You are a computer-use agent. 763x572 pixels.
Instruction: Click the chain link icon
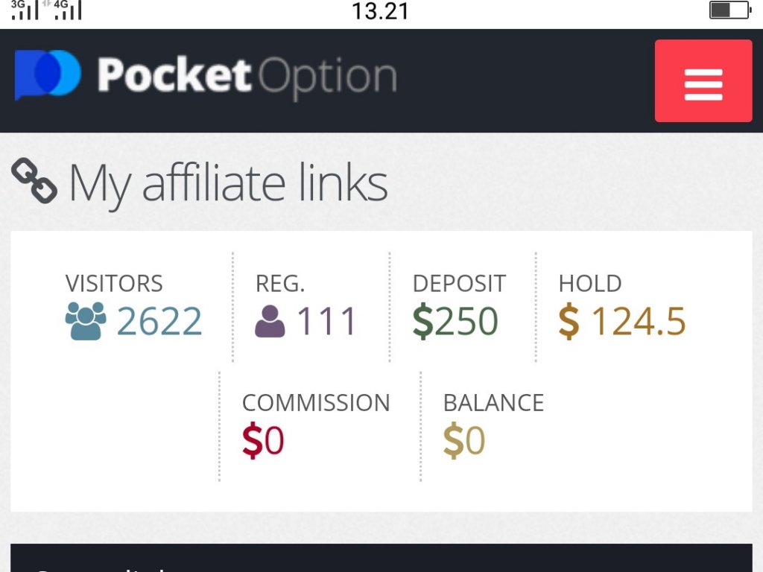pos(34,181)
